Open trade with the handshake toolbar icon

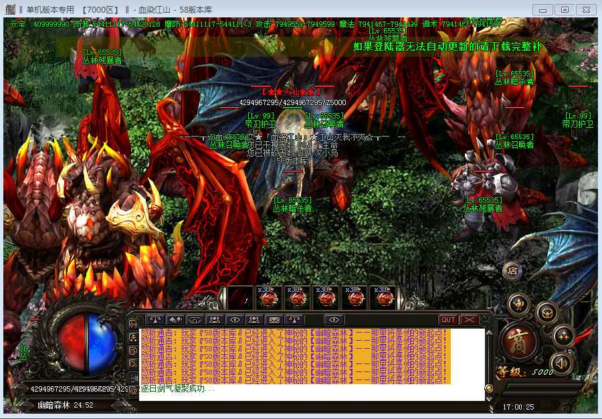point(175,319)
